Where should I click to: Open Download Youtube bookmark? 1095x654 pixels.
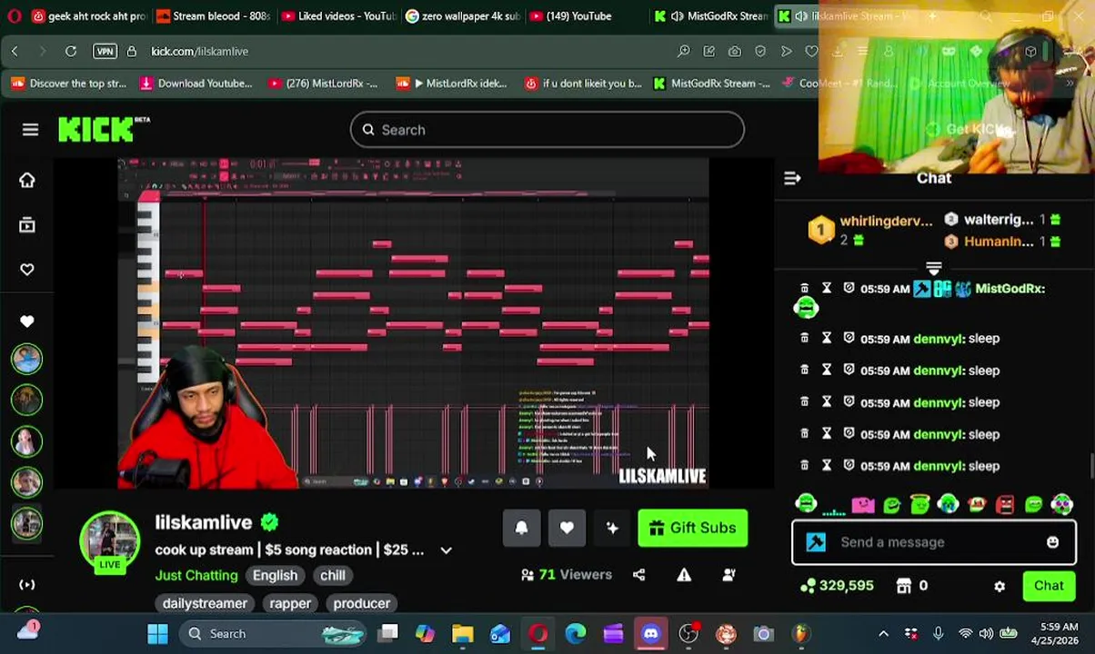(x=196, y=84)
